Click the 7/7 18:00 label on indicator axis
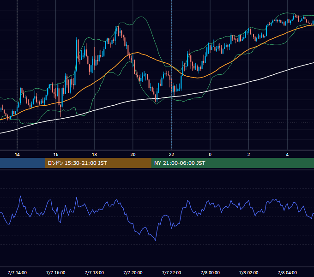 (94, 272)
